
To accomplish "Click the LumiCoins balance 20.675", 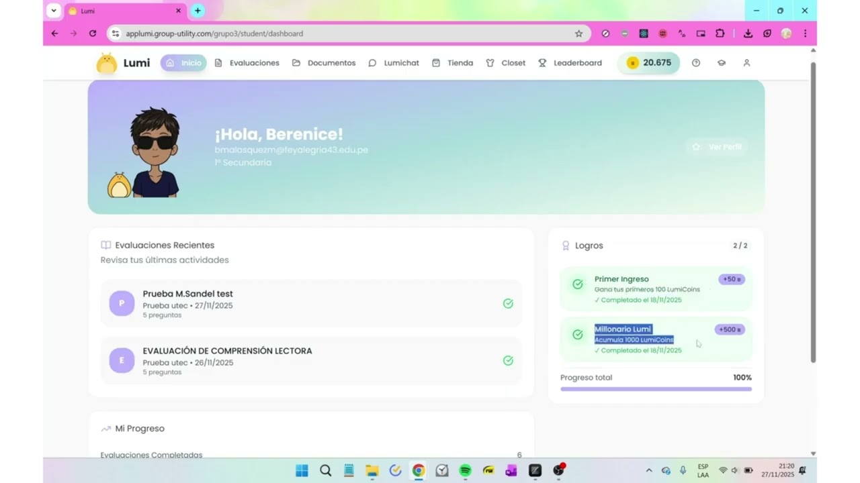I will pyautogui.click(x=648, y=62).
